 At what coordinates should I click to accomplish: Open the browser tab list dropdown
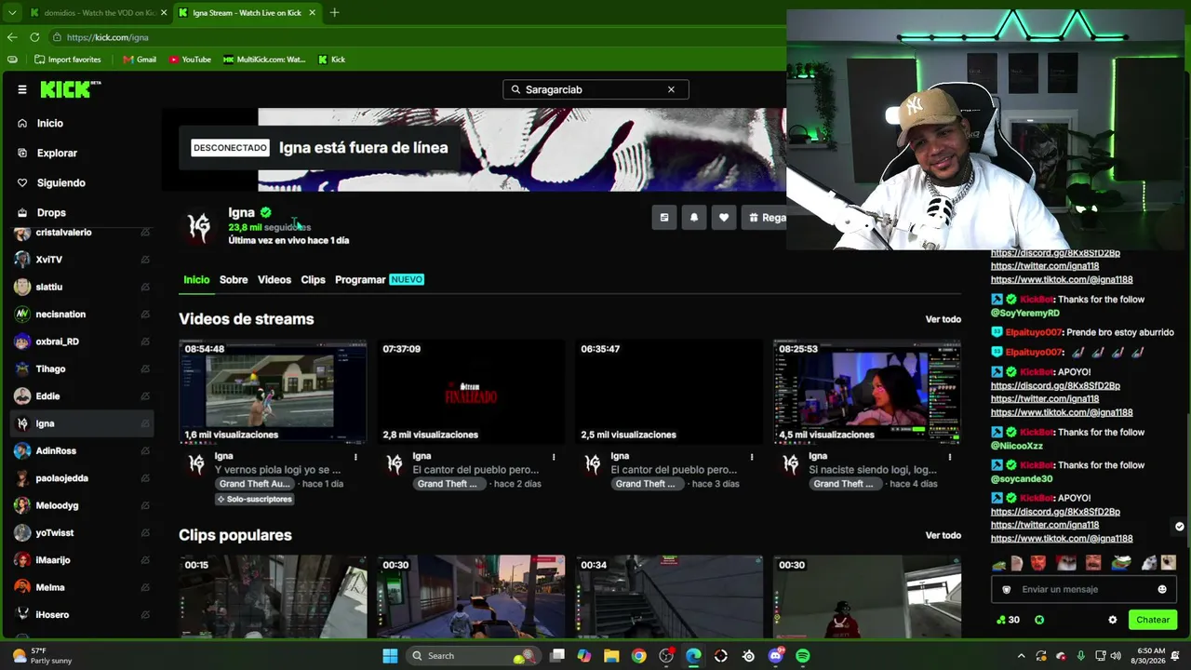tap(12, 13)
